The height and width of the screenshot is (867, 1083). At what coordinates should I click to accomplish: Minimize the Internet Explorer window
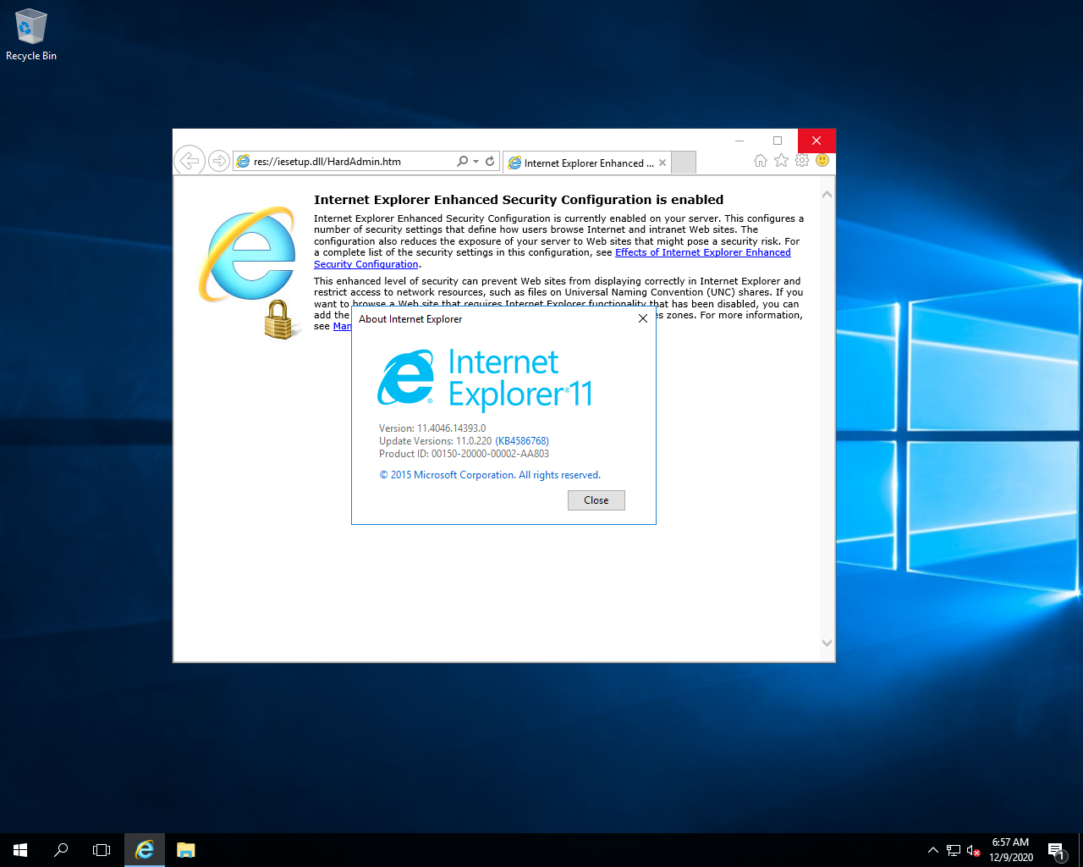(x=739, y=141)
